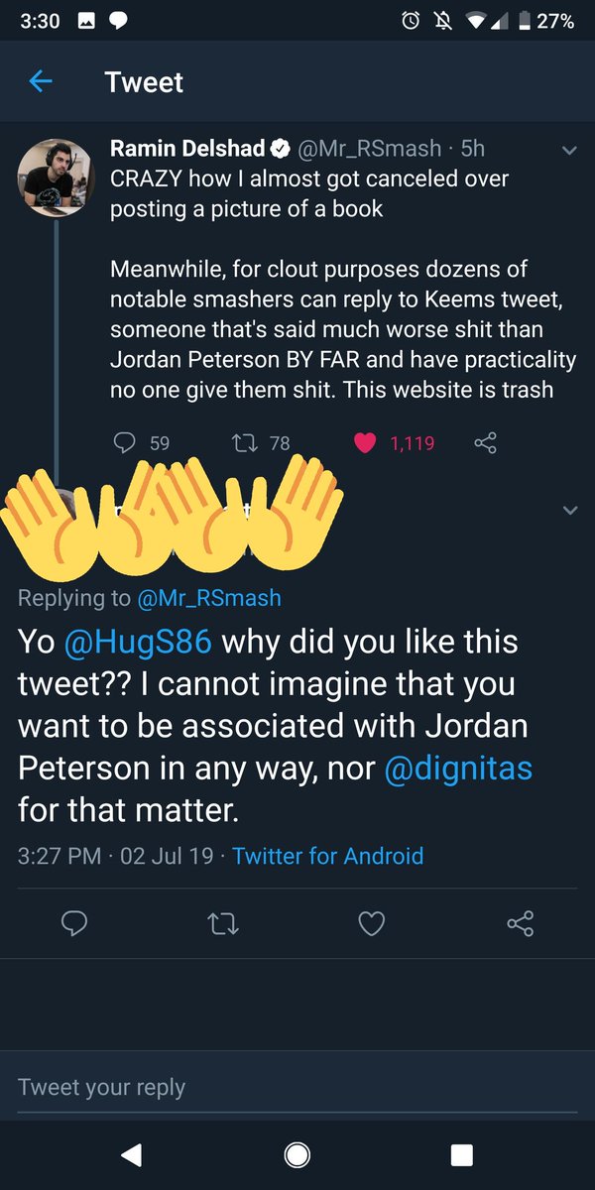Go back using the blue arrow
The image size is (595, 1190).
tap(41, 81)
